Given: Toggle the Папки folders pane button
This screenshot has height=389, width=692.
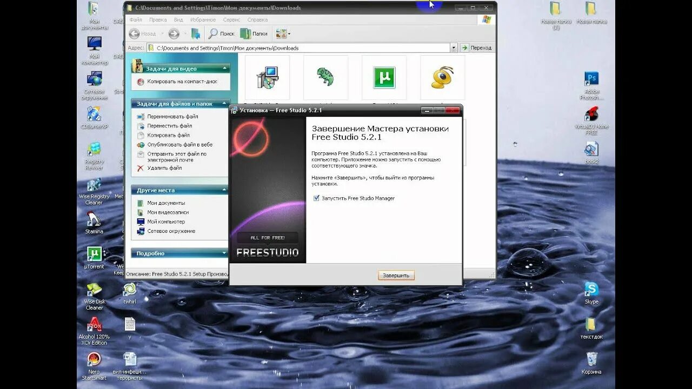Looking at the screenshot, I should (254, 33).
